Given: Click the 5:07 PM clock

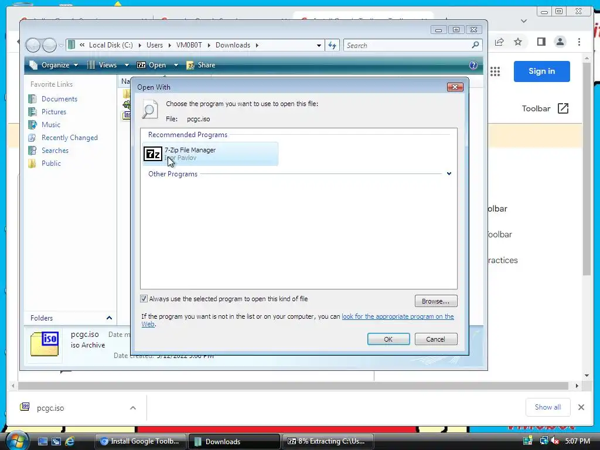Looking at the screenshot, I should 577,441.
